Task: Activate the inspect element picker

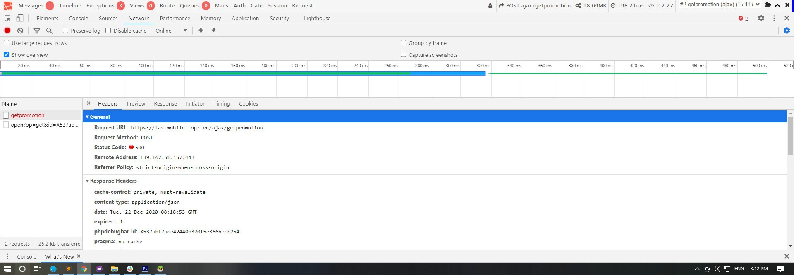Action: 7,18
